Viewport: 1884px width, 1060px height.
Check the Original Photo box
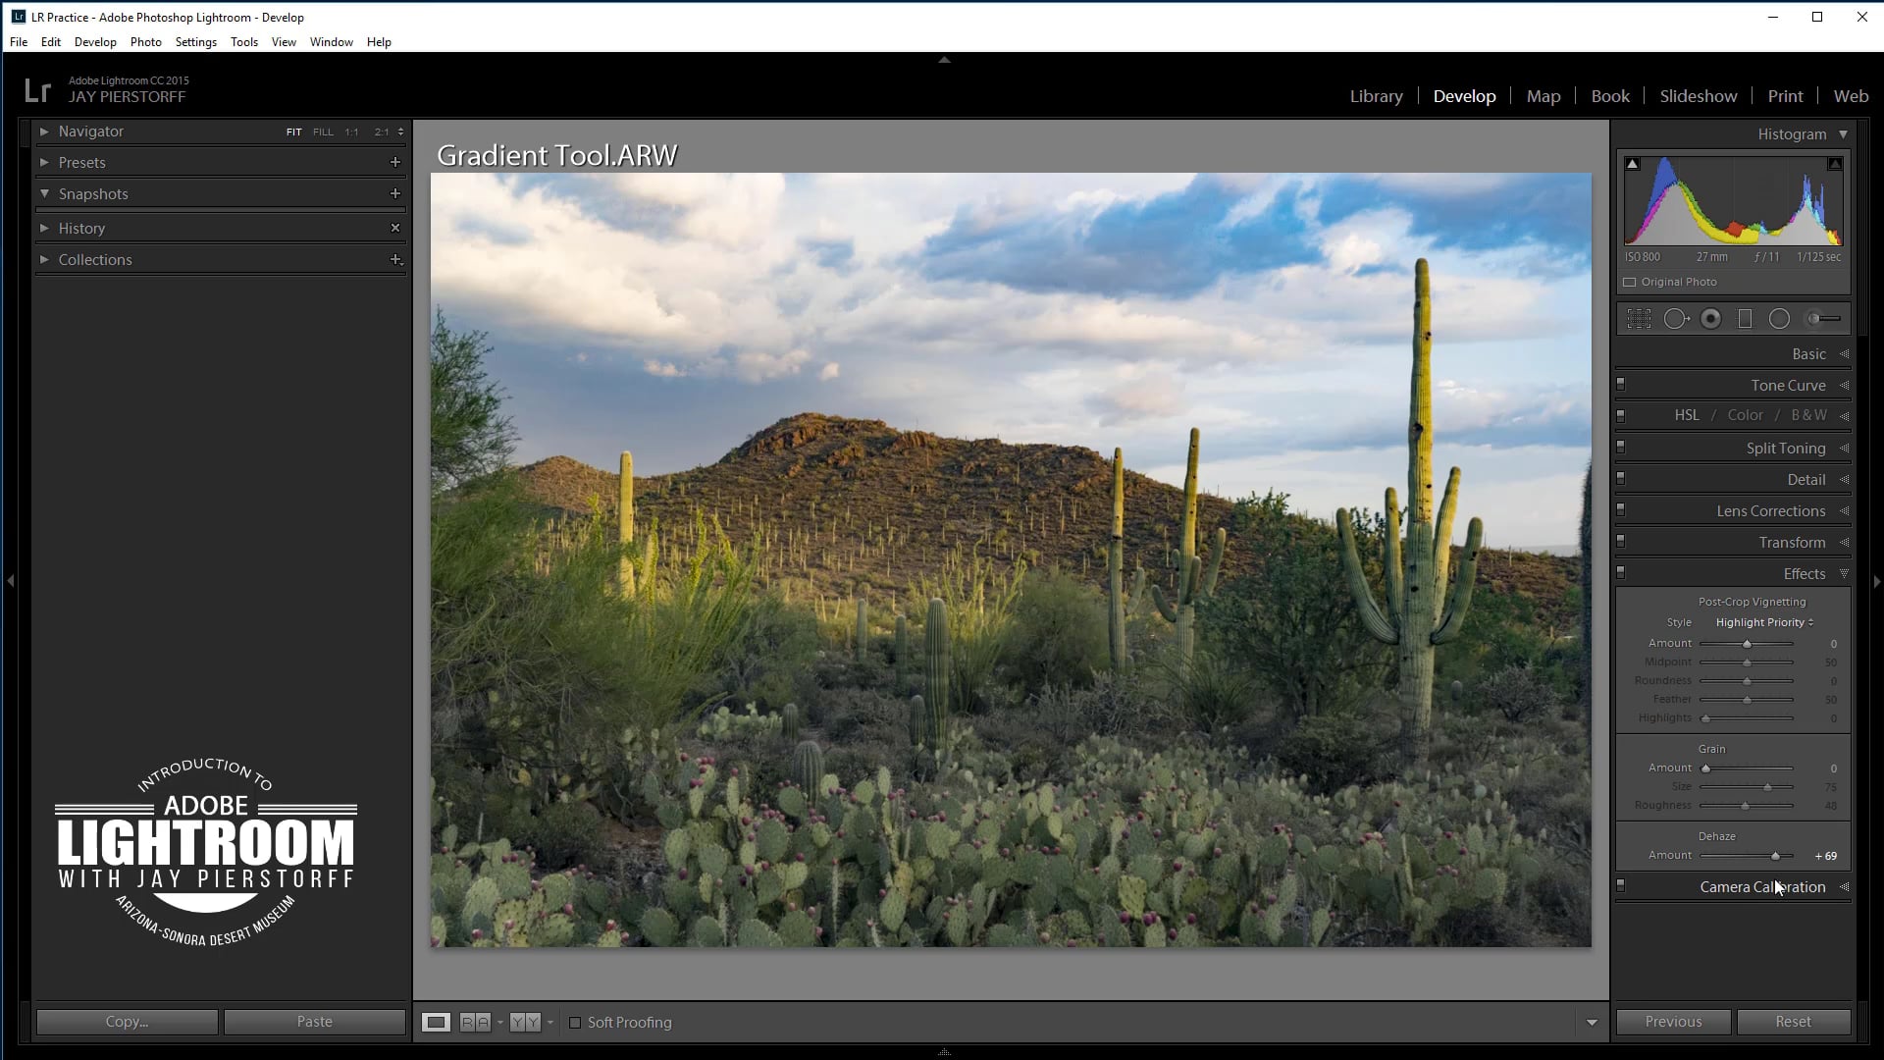coord(1630,282)
